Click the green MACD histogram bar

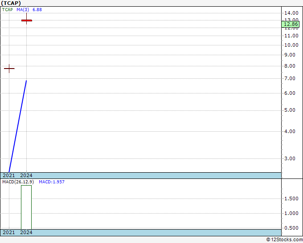26,207
